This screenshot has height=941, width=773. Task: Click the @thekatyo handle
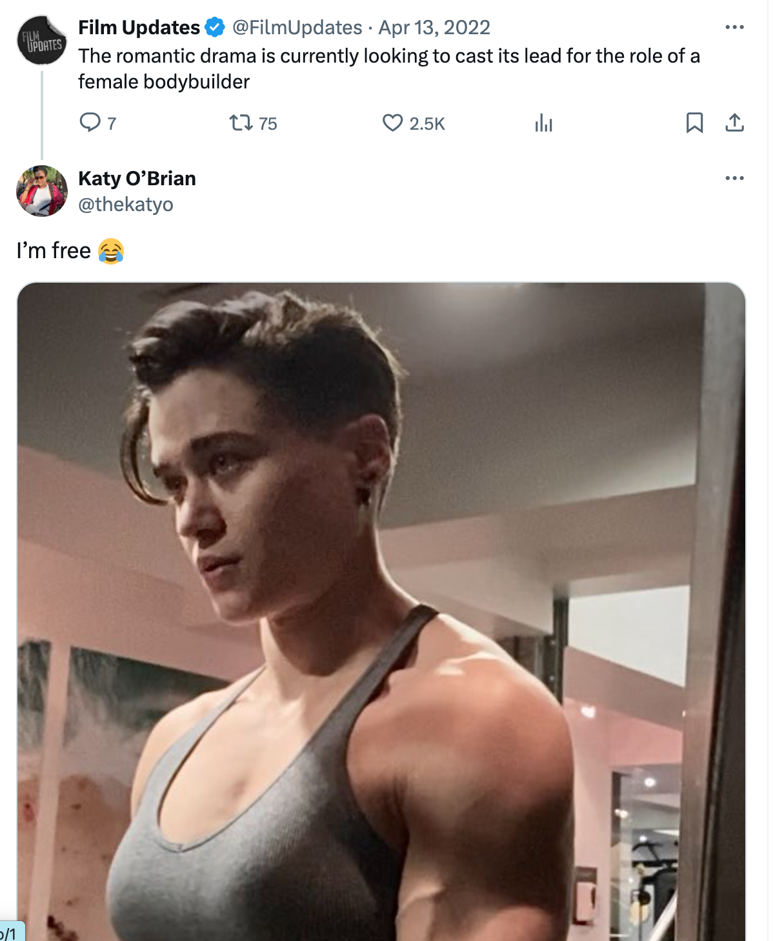[x=126, y=205]
